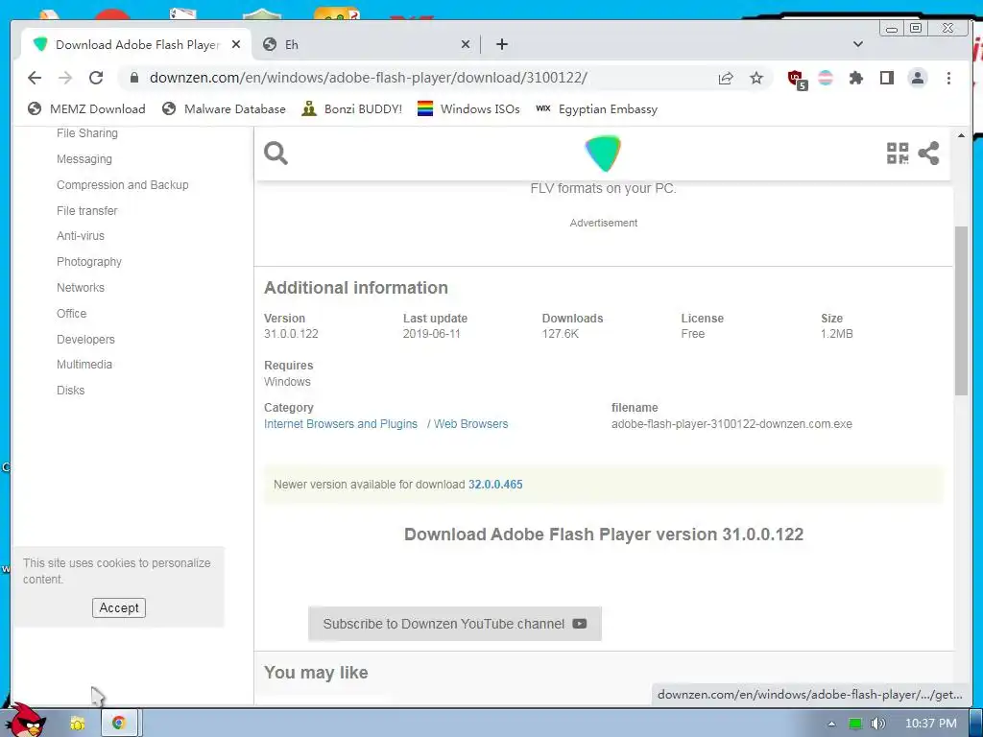
Task: Open the File Sharing category
Action: (x=87, y=132)
